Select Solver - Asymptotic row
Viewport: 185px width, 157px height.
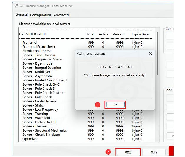pos(37,76)
